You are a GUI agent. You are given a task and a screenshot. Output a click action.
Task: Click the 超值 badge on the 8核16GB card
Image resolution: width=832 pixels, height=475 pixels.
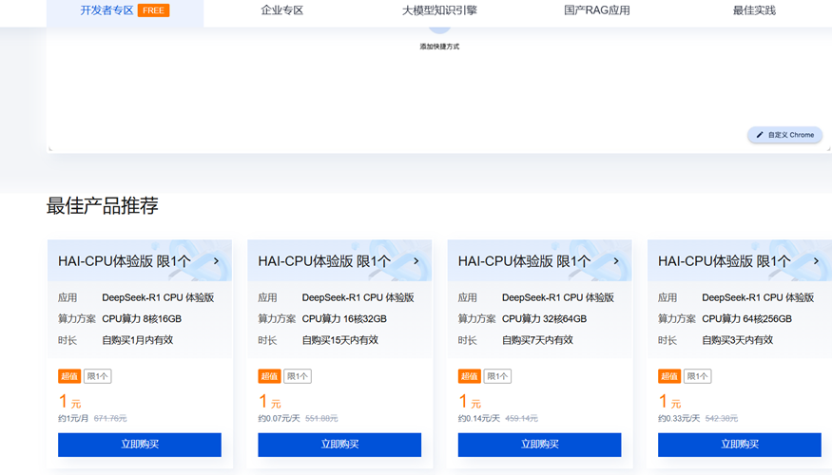click(69, 376)
